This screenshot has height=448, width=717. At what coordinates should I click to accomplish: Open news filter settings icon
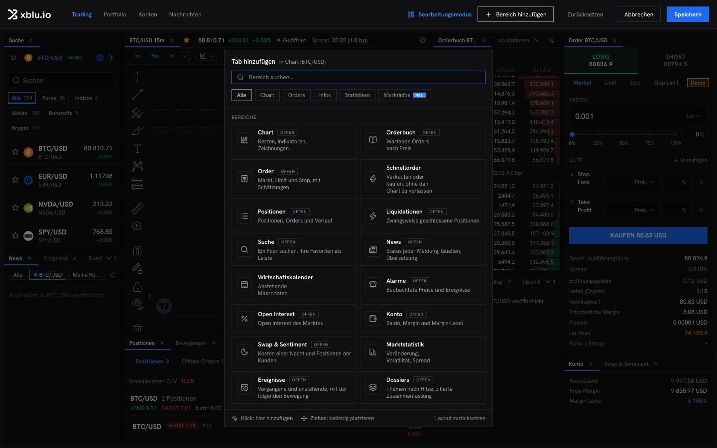[x=112, y=275]
